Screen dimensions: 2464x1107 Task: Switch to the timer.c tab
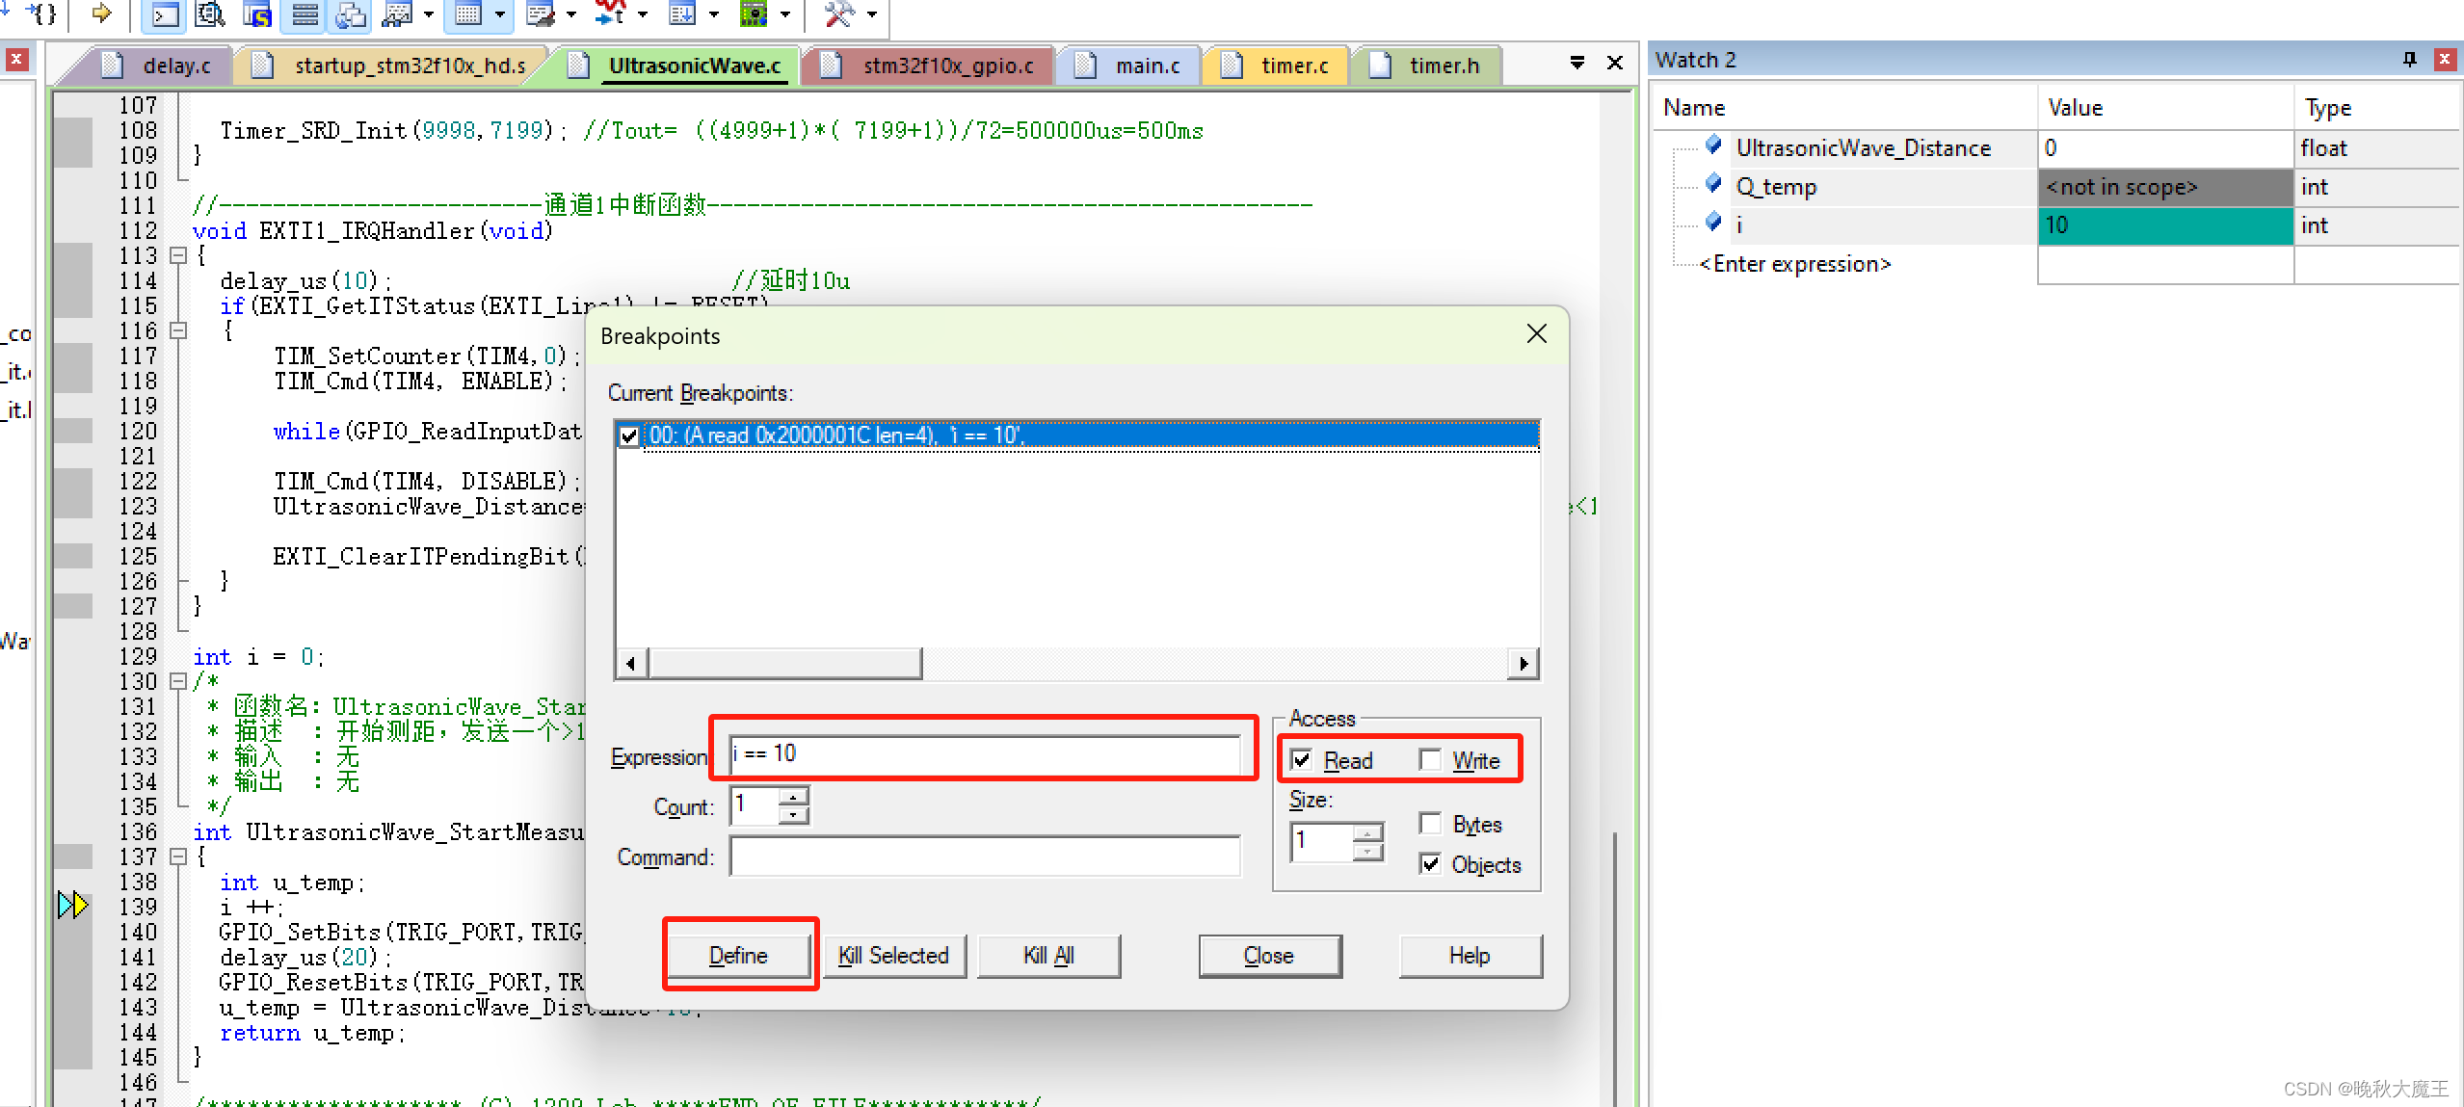pyautogui.click(x=1294, y=66)
